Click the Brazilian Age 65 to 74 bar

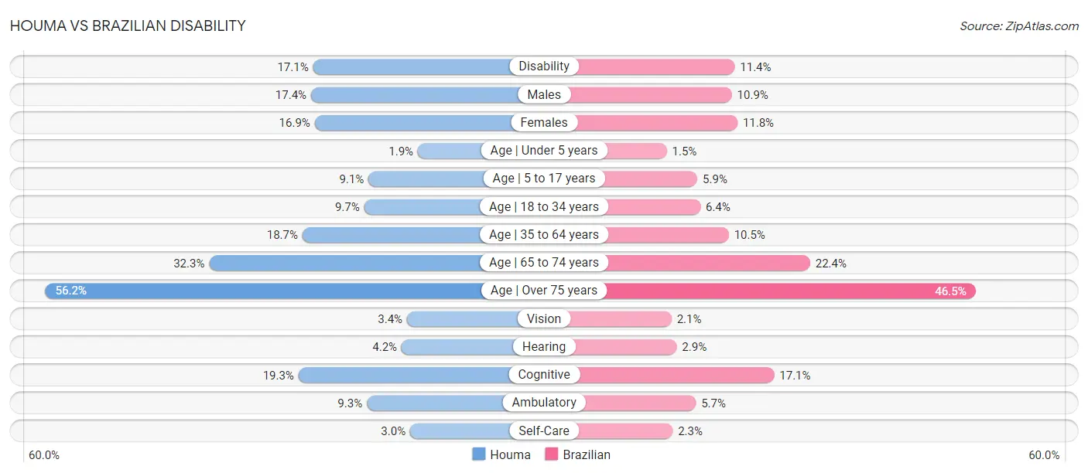point(707,263)
